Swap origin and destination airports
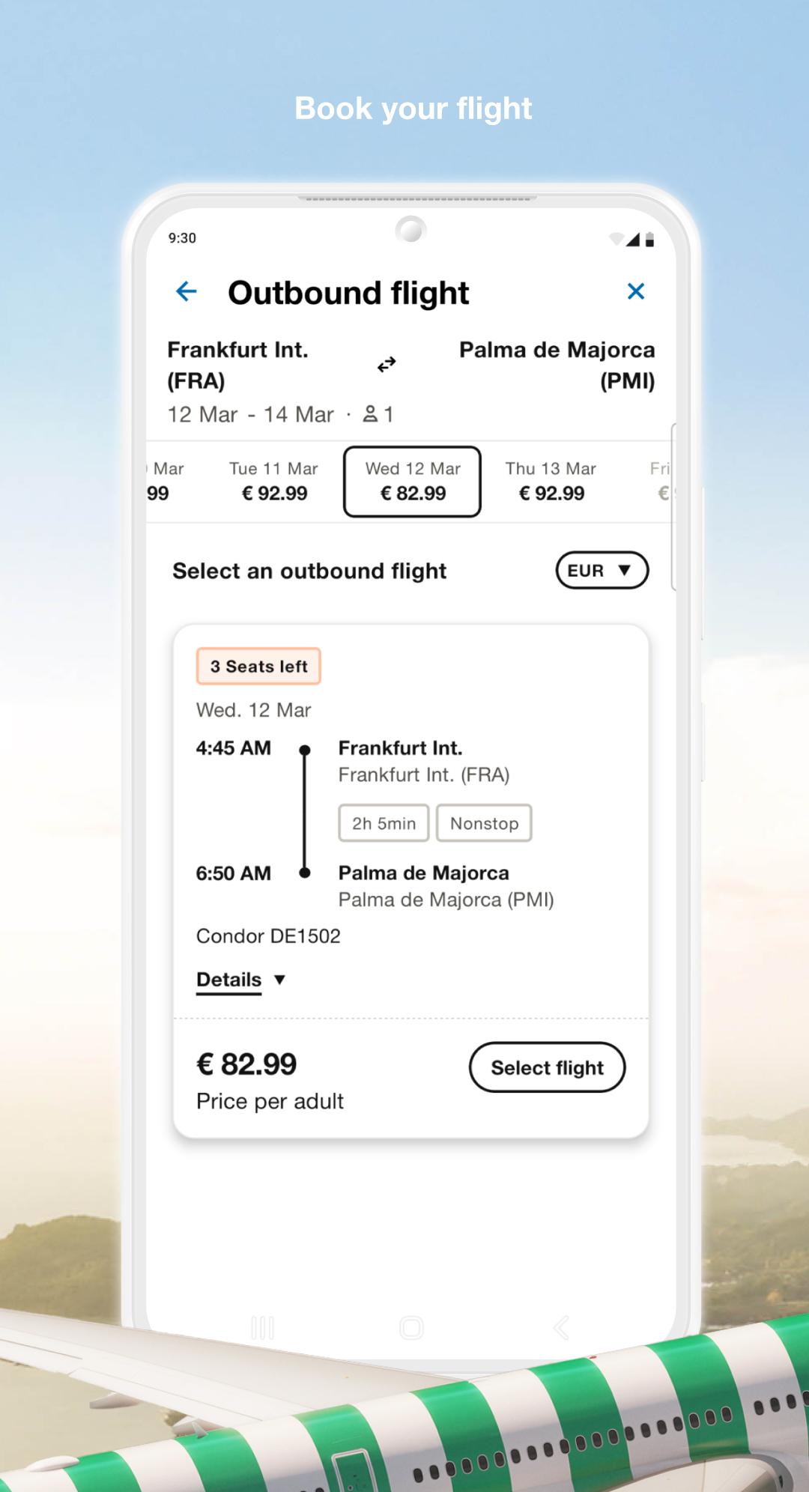The width and height of the screenshot is (809, 1492). [x=387, y=365]
